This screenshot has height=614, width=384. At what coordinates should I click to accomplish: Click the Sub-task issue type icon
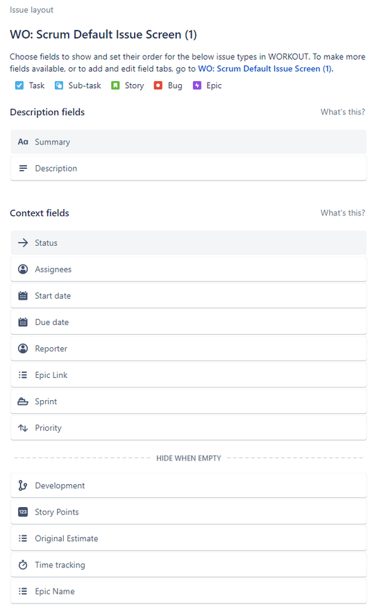point(59,85)
